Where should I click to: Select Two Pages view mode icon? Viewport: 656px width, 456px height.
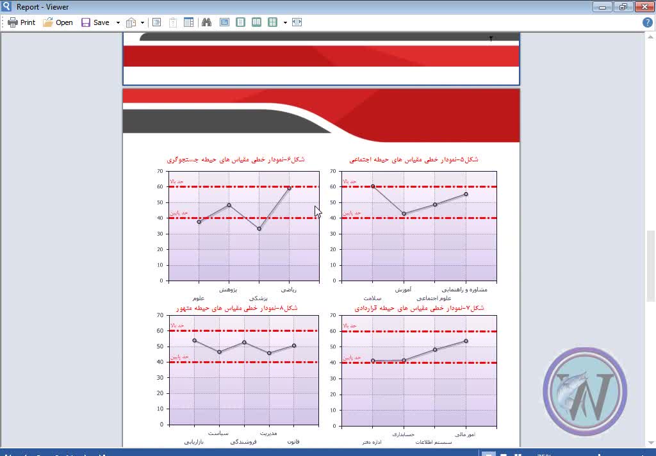coord(256,22)
